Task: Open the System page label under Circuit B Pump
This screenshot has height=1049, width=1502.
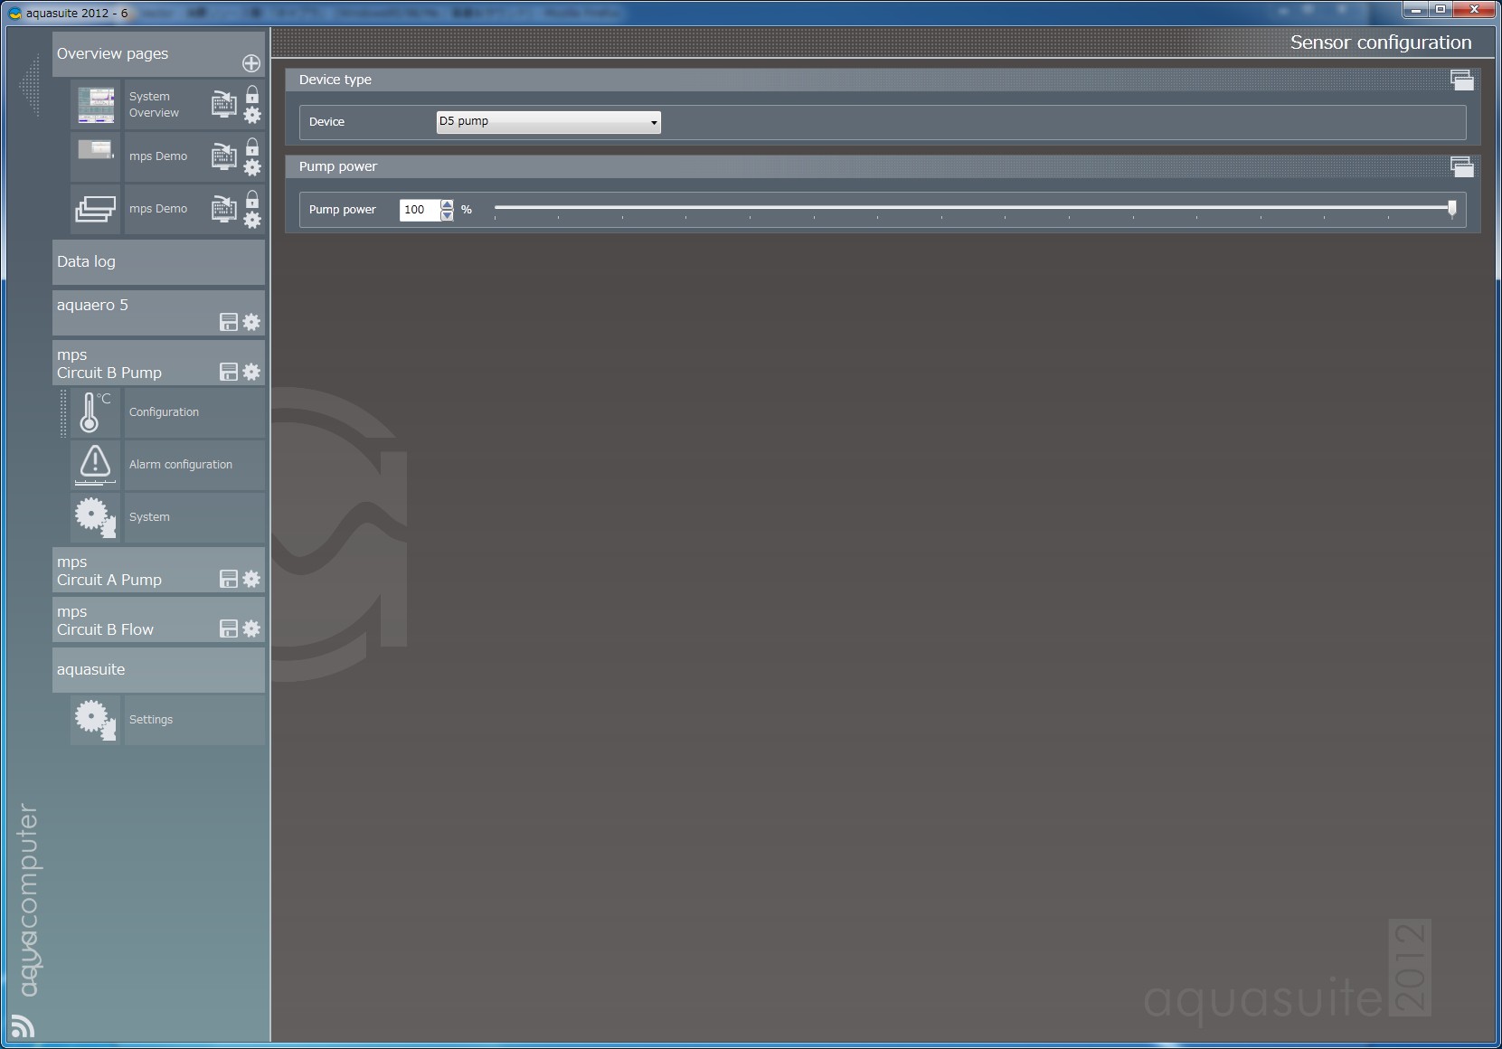Action: 149,517
